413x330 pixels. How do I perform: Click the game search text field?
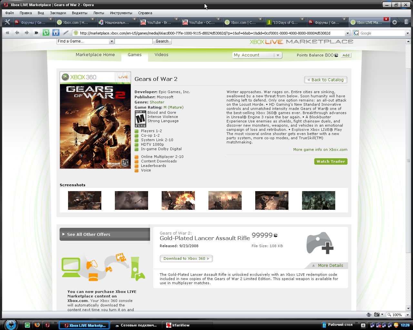pyautogui.click(x=134, y=41)
